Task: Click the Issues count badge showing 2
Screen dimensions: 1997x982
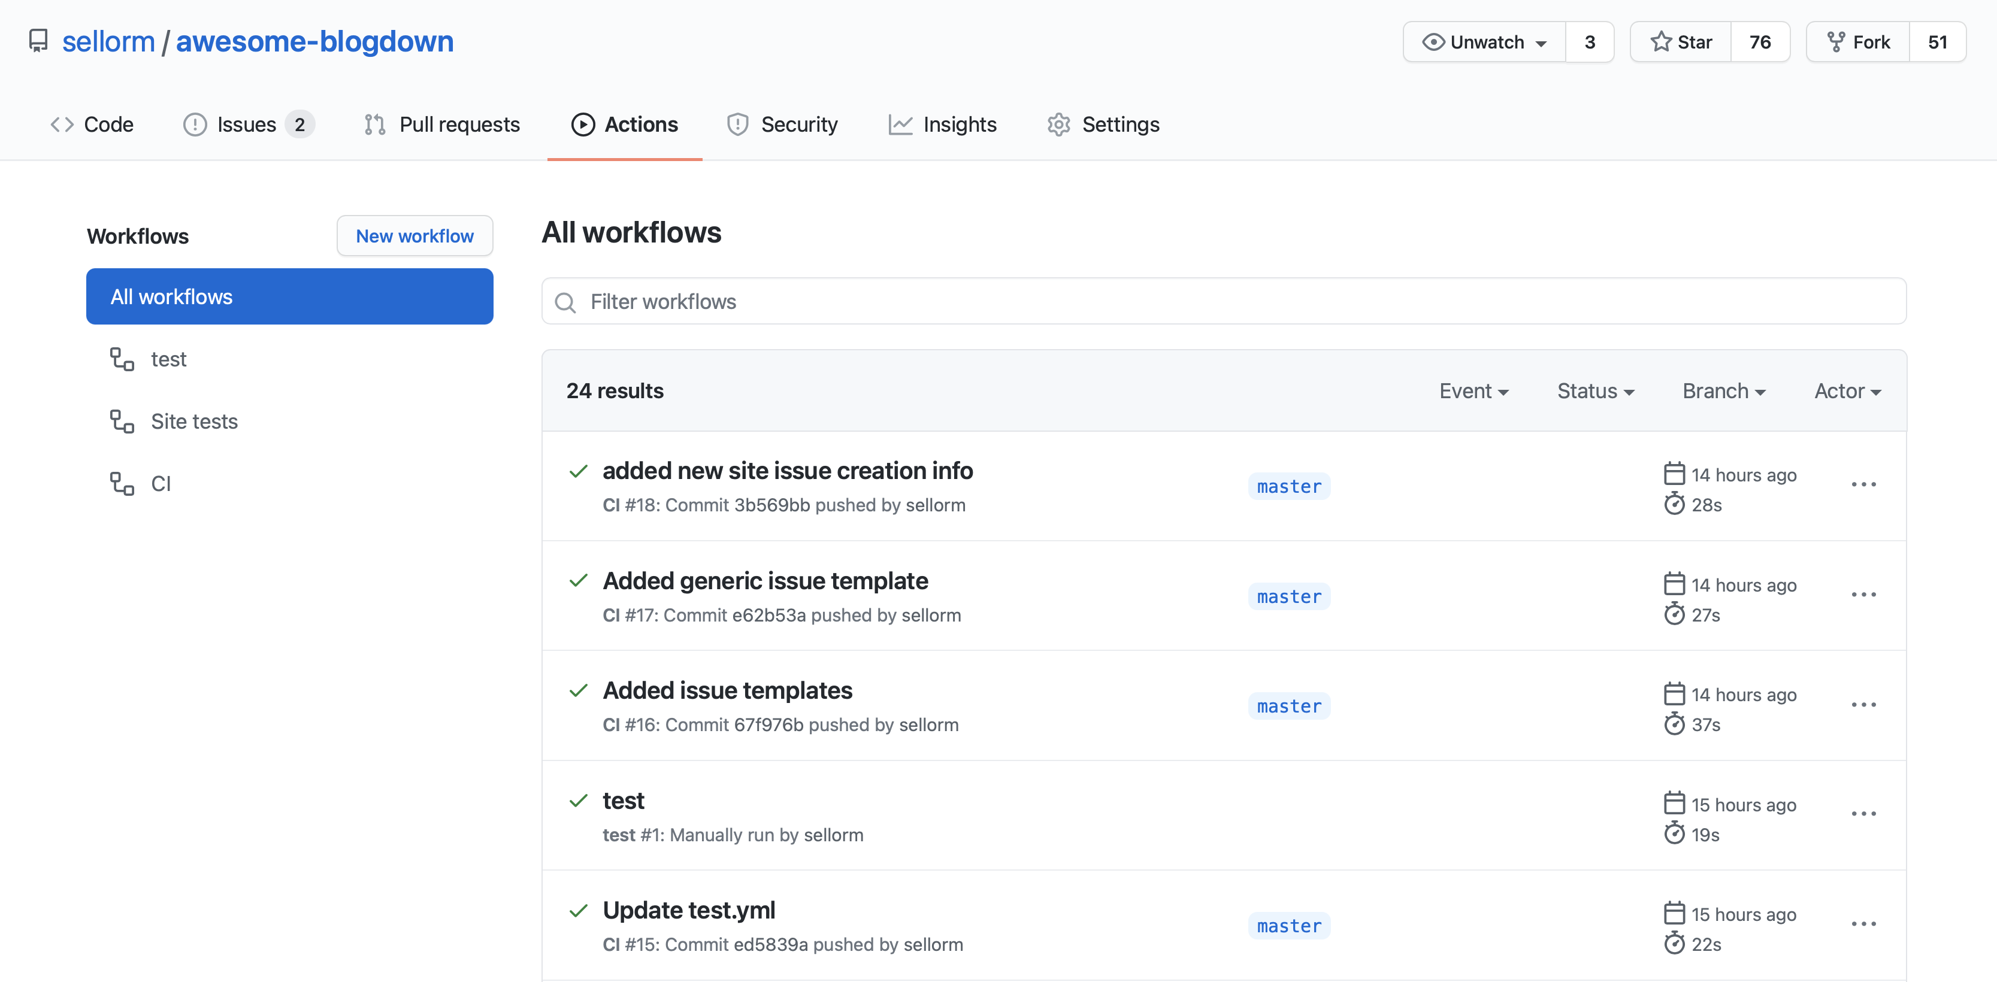Action: tap(299, 125)
